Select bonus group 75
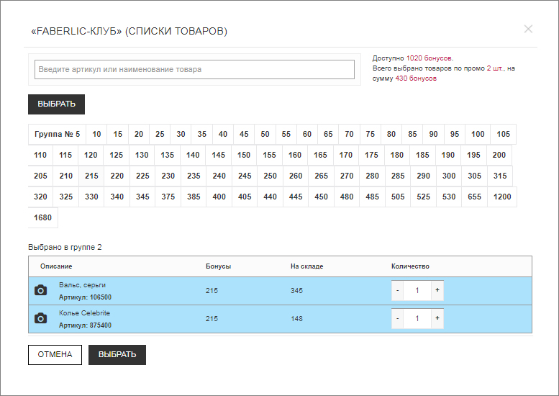The image size is (559, 396). coord(370,134)
